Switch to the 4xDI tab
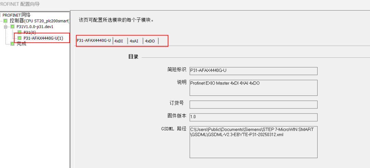The width and height of the screenshot is (370, 168). (120, 41)
